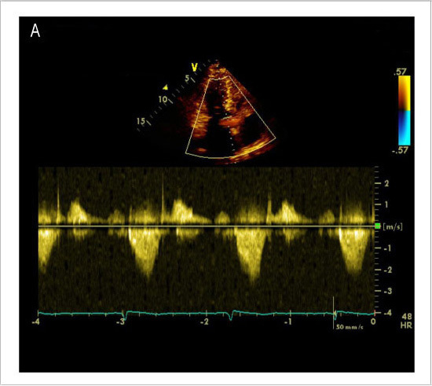
Task: Click the time axis label -1
Action: pos(288,322)
